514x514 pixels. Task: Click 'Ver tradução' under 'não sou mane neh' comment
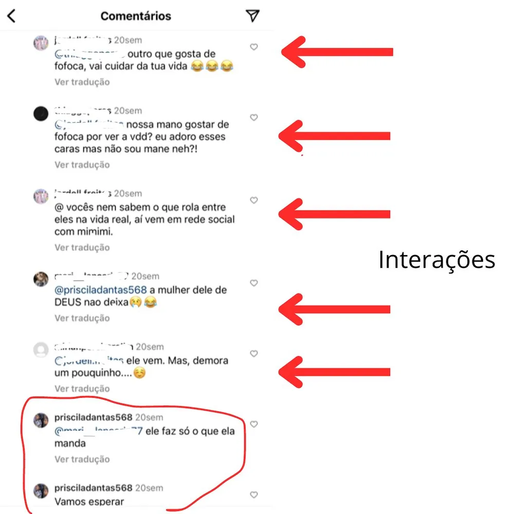82,164
